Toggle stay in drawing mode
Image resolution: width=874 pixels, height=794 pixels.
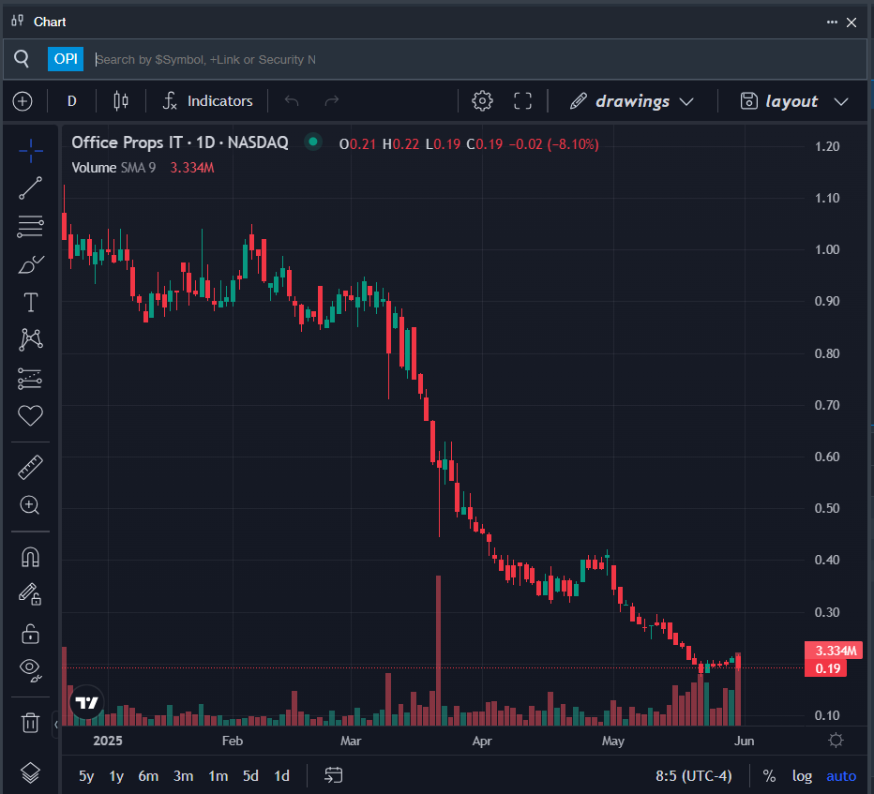31,594
